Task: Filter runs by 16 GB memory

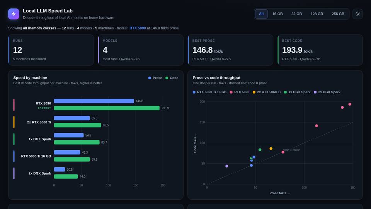Action: click(x=277, y=14)
